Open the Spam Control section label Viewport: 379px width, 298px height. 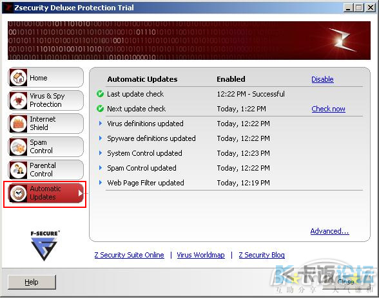click(41, 147)
